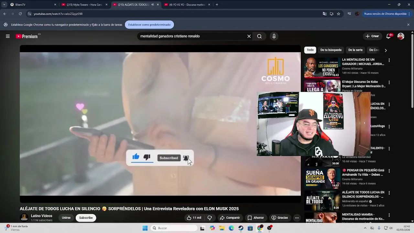
Task: Select the Todo filter chip
Action: tap(310, 50)
